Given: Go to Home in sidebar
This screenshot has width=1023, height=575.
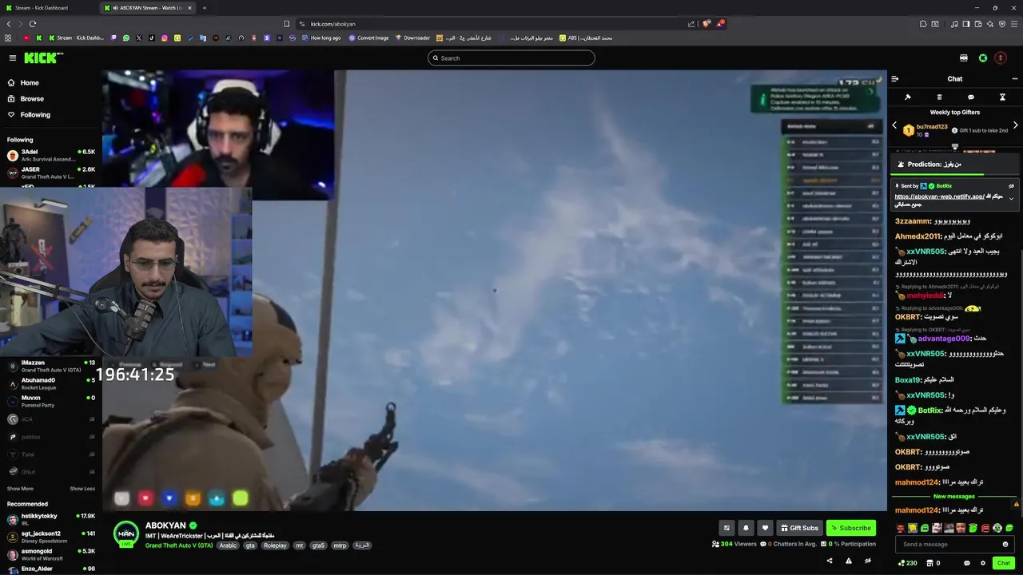Looking at the screenshot, I should [x=29, y=82].
